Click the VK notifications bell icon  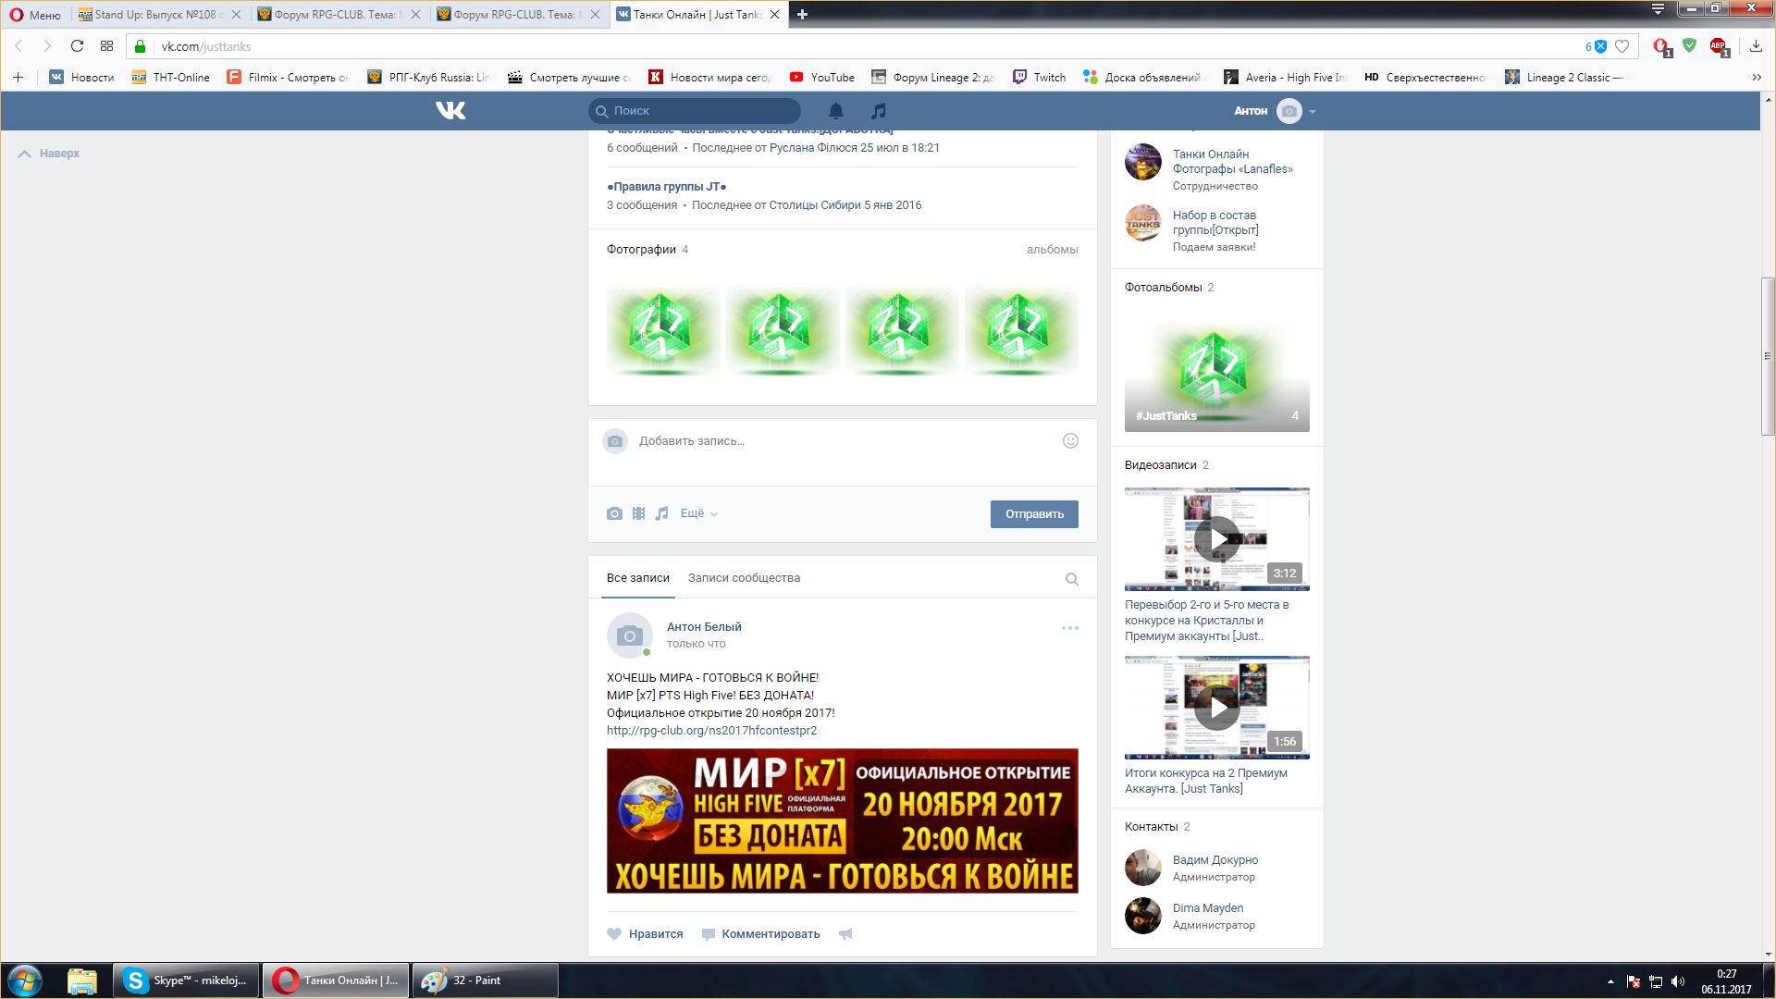click(835, 111)
